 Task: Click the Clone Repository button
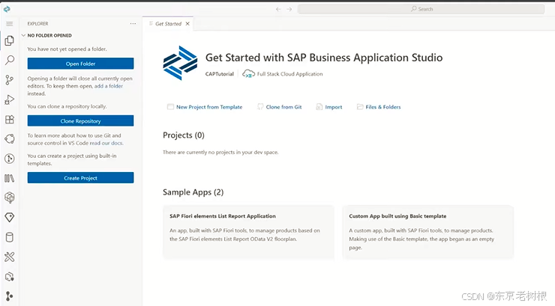point(81,120)
